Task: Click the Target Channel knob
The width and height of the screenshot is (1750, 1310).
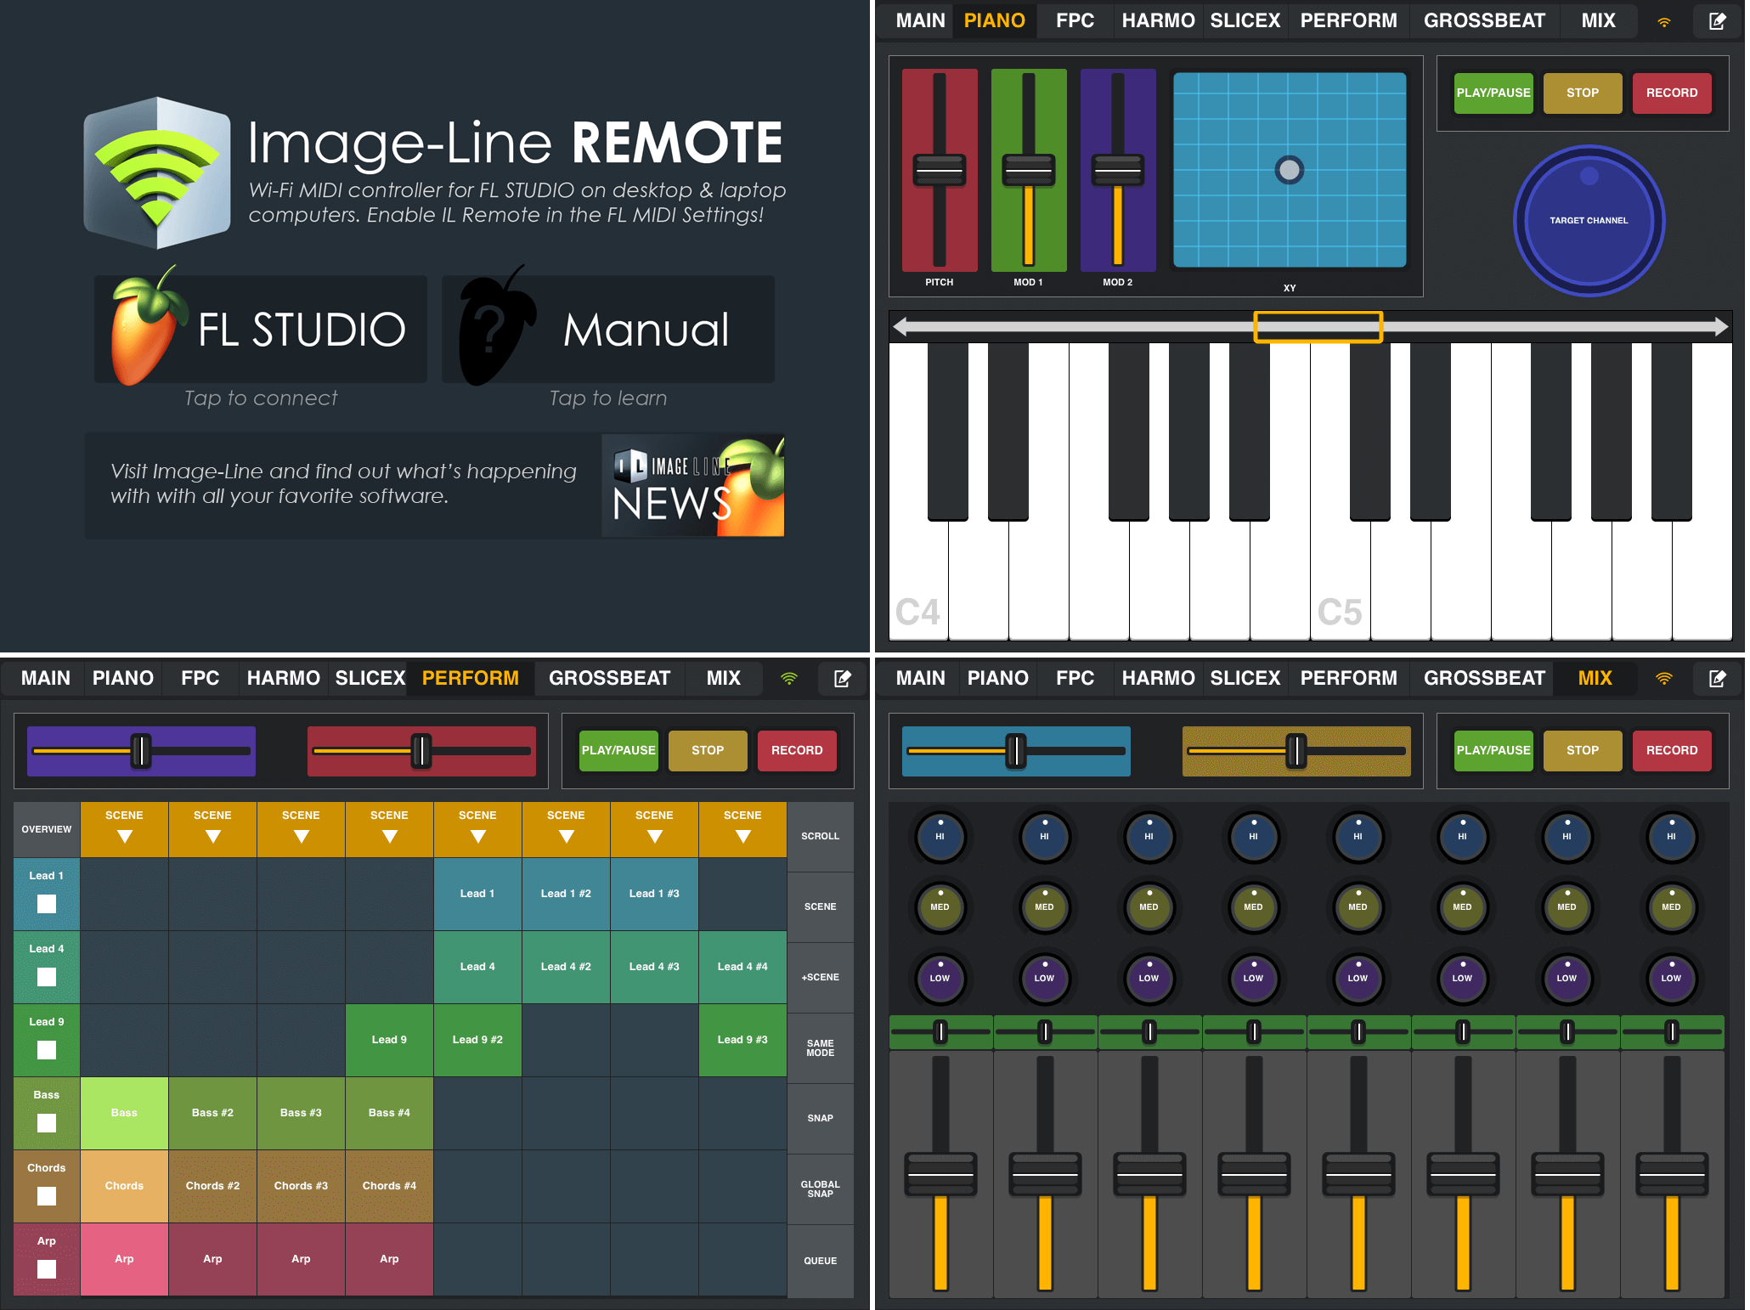Action: click(1589, 221)
